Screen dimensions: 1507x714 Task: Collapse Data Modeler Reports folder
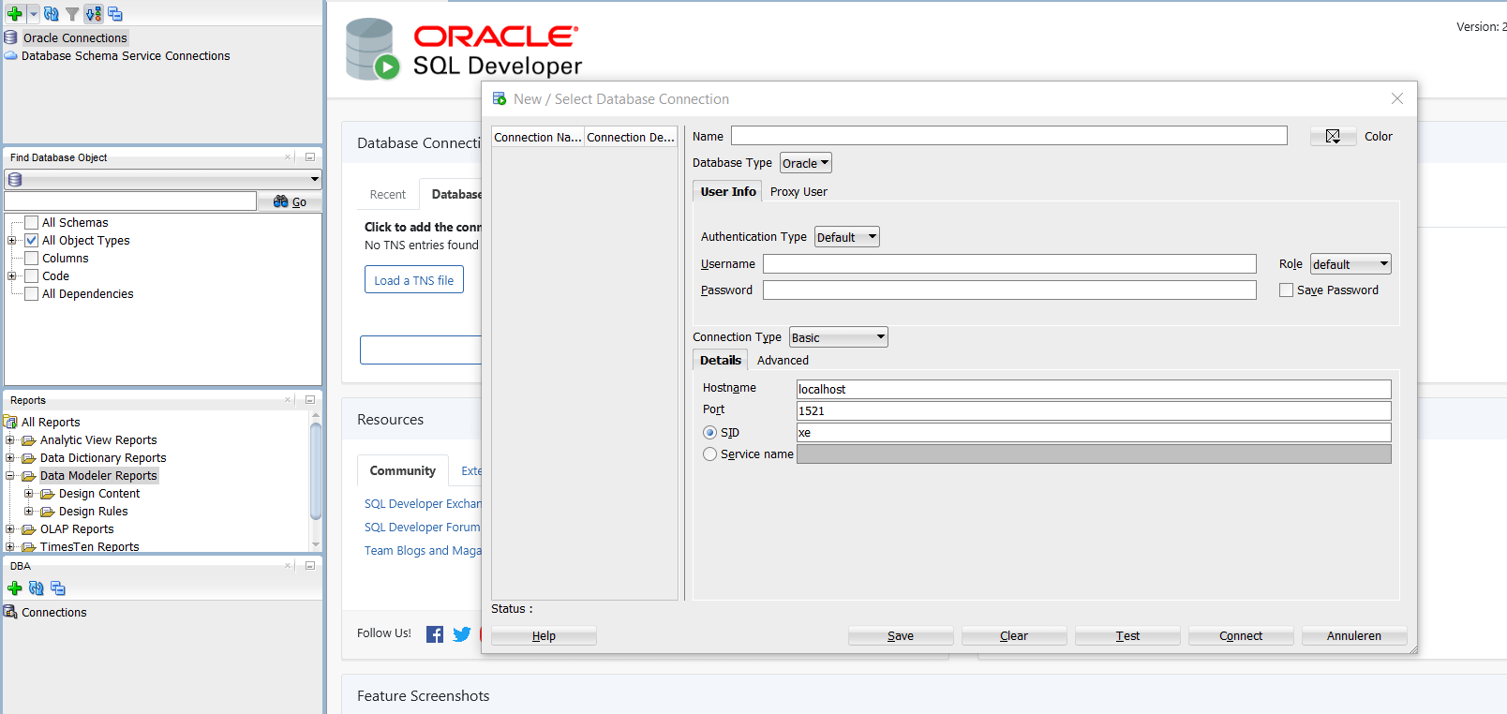tap(10, 476)
